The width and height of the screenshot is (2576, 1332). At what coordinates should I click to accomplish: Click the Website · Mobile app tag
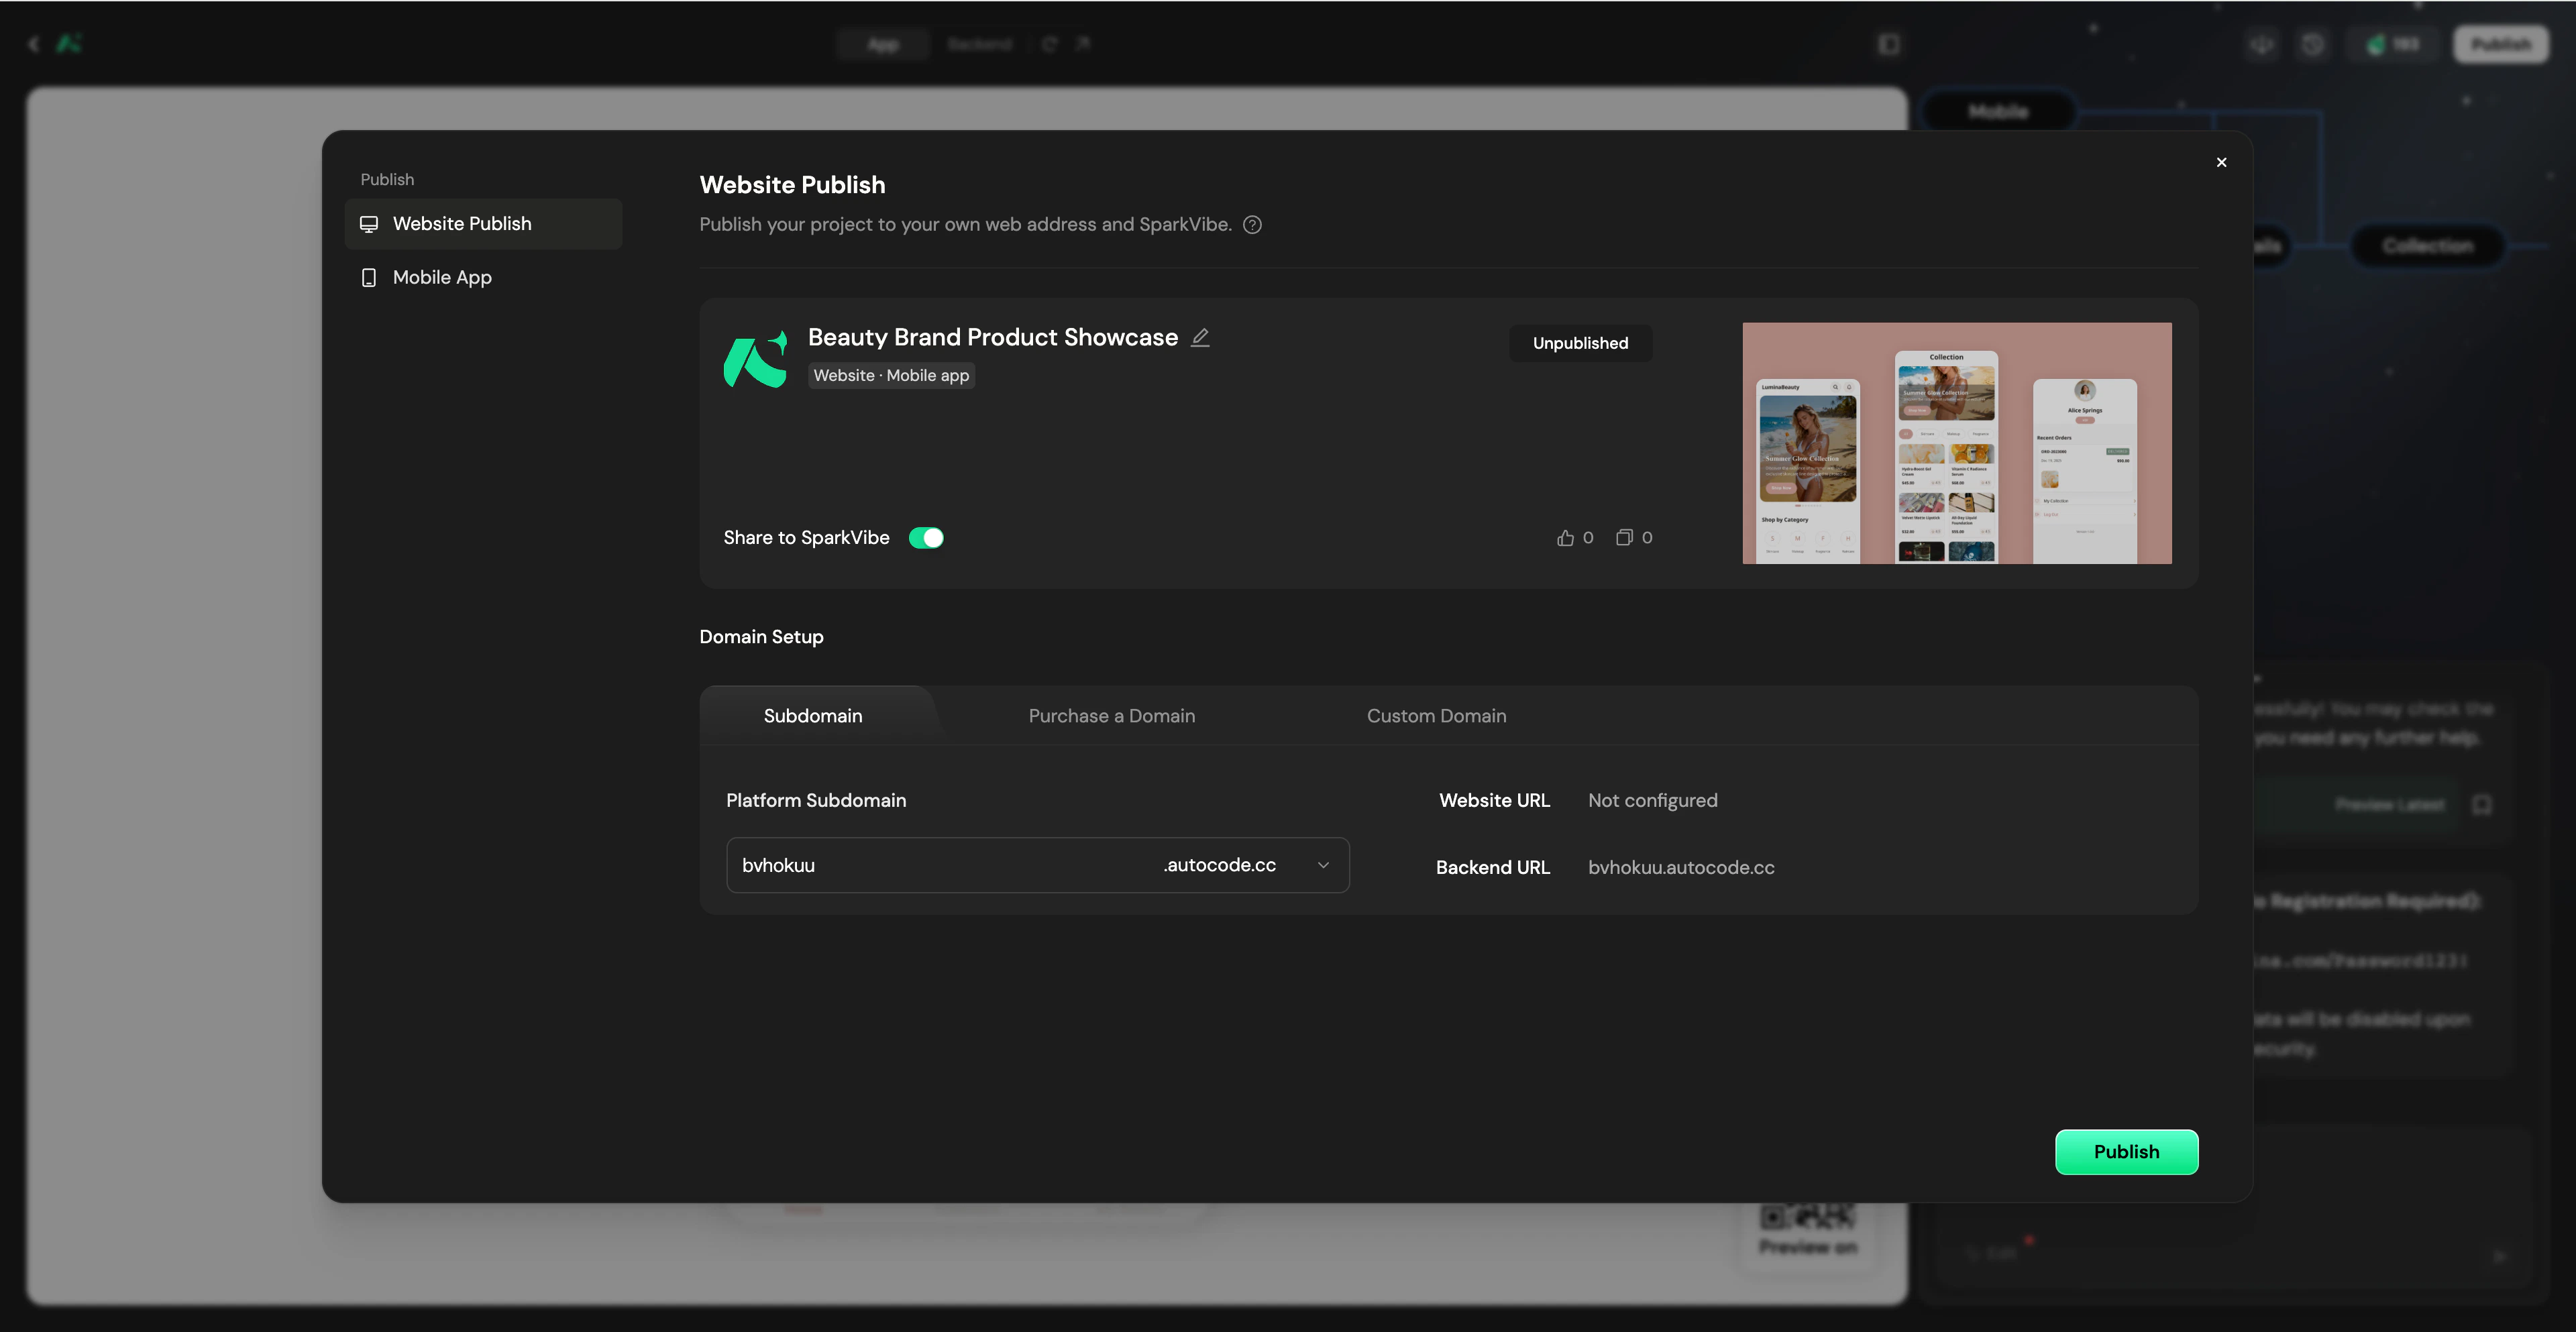[x=891, y=376]
